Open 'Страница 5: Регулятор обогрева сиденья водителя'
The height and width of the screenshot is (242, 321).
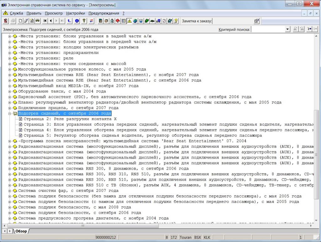click(143, 135)
